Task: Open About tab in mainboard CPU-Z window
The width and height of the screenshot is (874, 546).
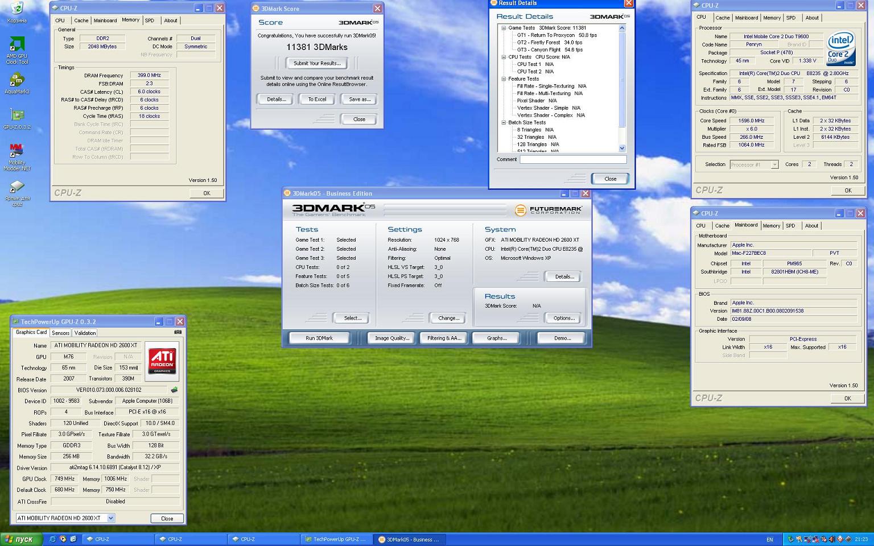Action: pyautogui.click(x=811, y=226)
